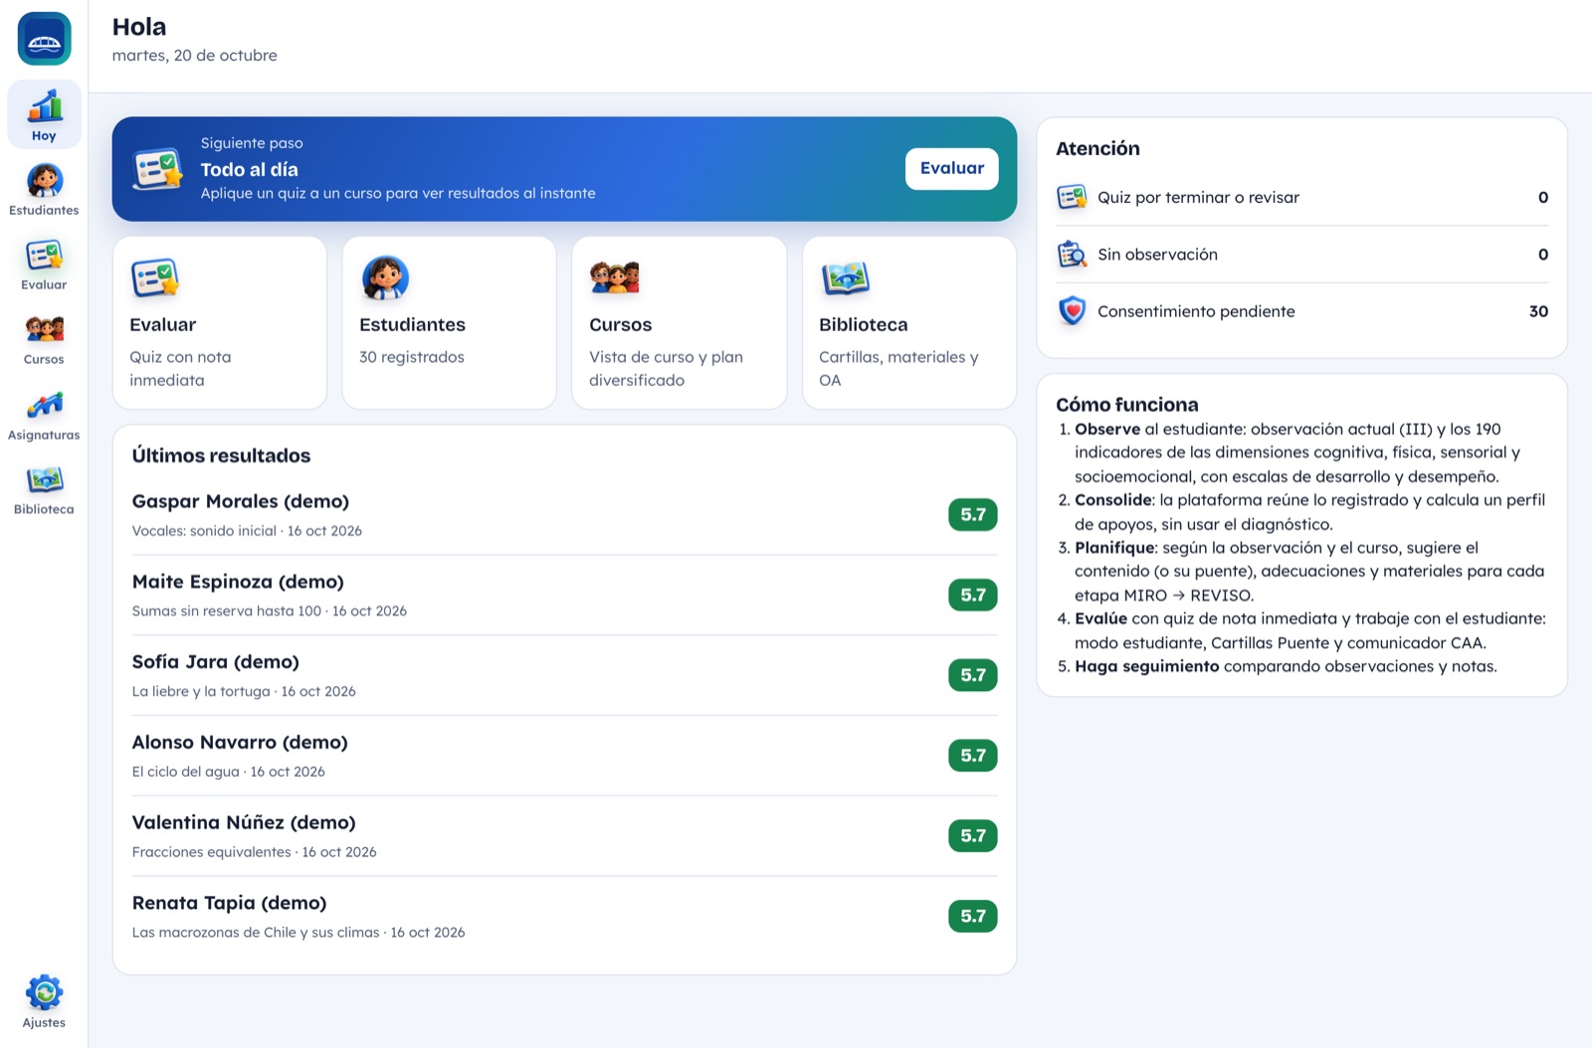Open Biblioteca from the sidebar
Screen dimensions: 1592x1048
point(44,488)
